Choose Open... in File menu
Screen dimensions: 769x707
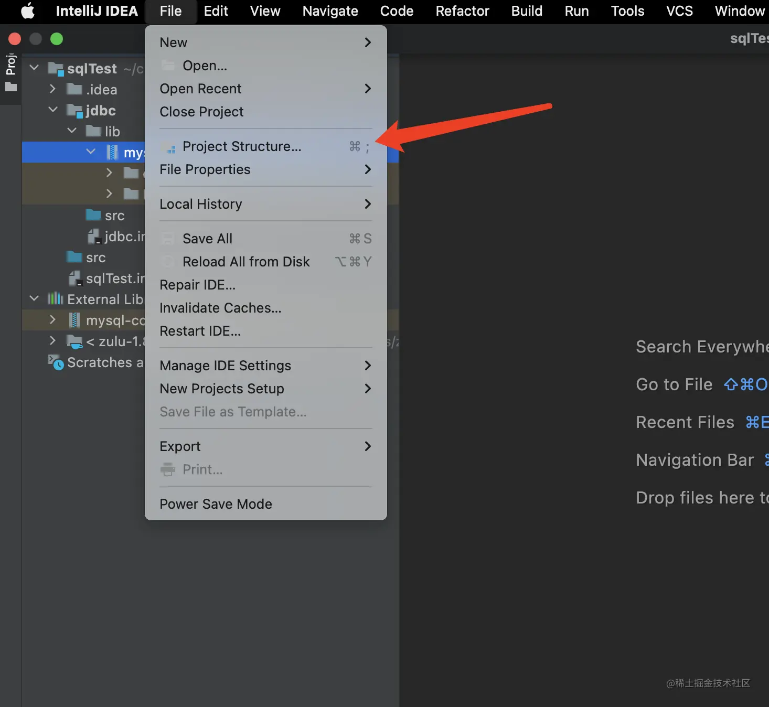click(265, 66)
